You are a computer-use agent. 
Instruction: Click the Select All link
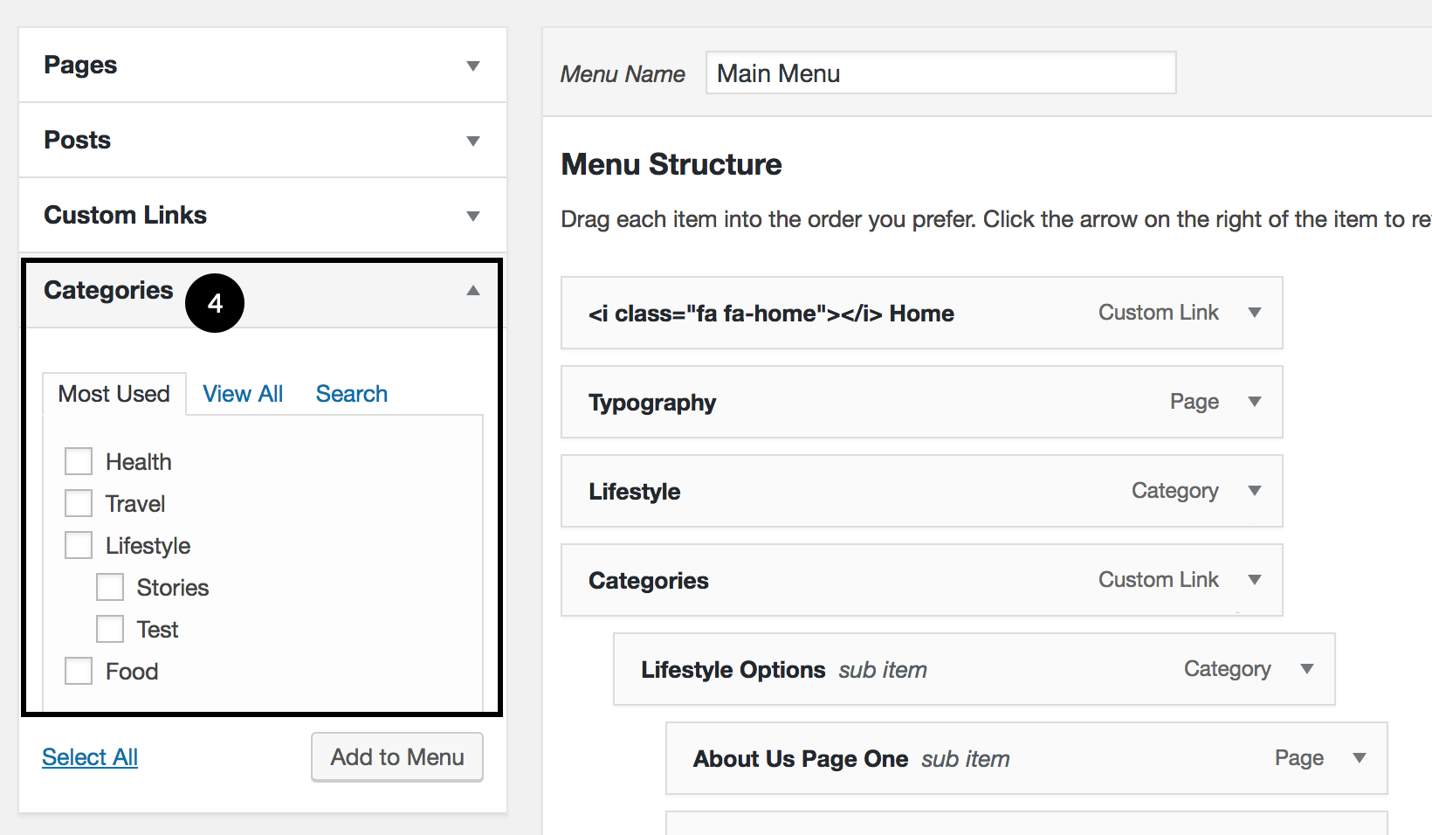89,756
